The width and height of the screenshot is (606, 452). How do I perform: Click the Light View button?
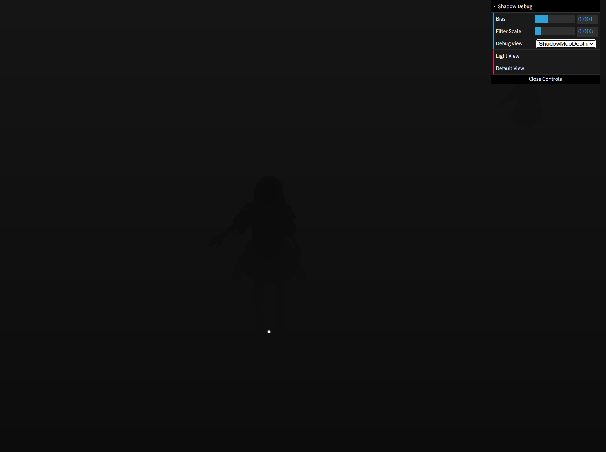[x=546, y=56]
